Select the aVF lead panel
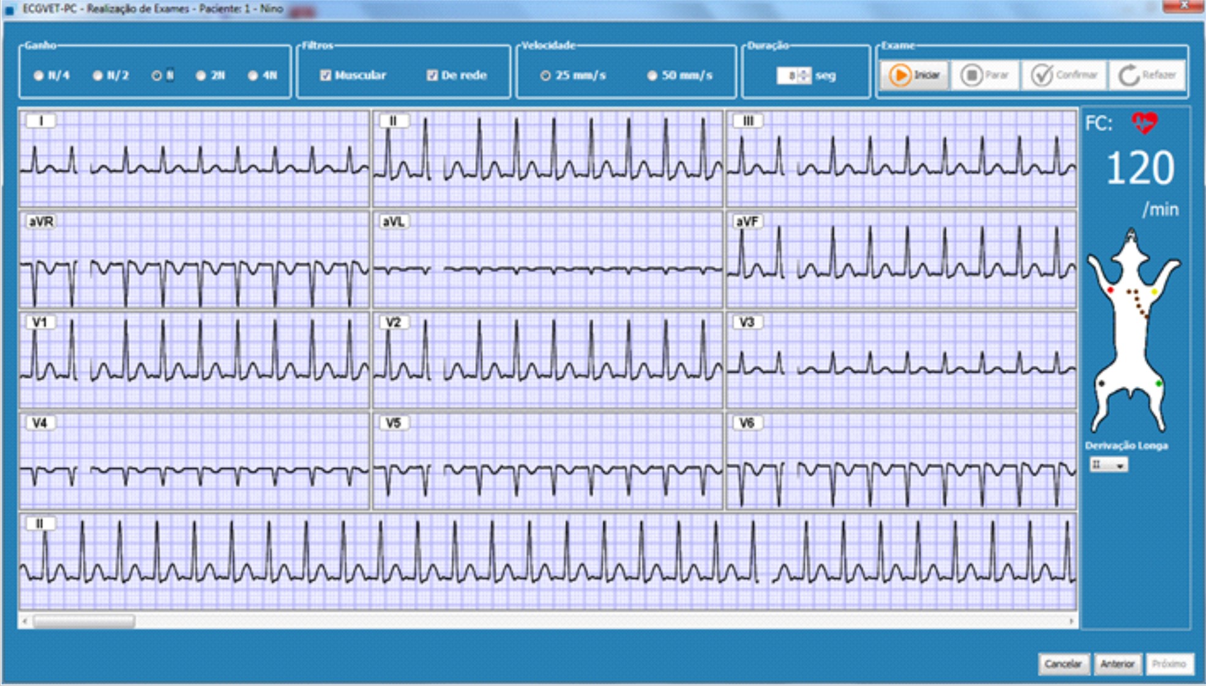This screenshot has width=1206, height=686. [901, 259]
